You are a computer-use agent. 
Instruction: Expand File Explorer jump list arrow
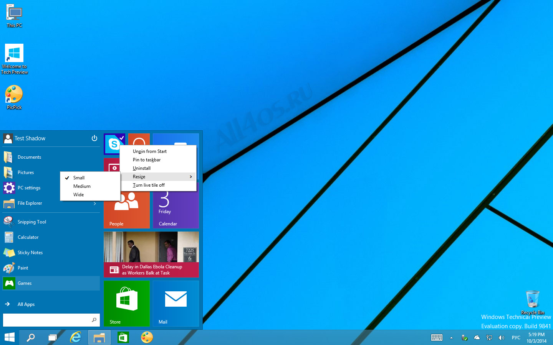click(x=95, y=204)
